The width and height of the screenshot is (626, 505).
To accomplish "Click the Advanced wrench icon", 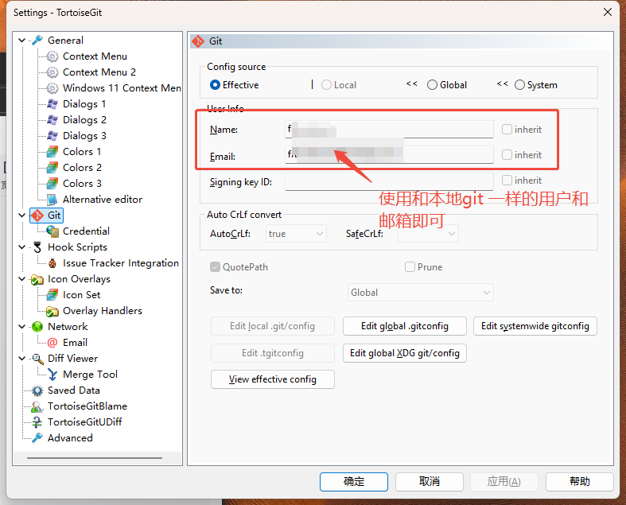I will (x=37, y=438).
